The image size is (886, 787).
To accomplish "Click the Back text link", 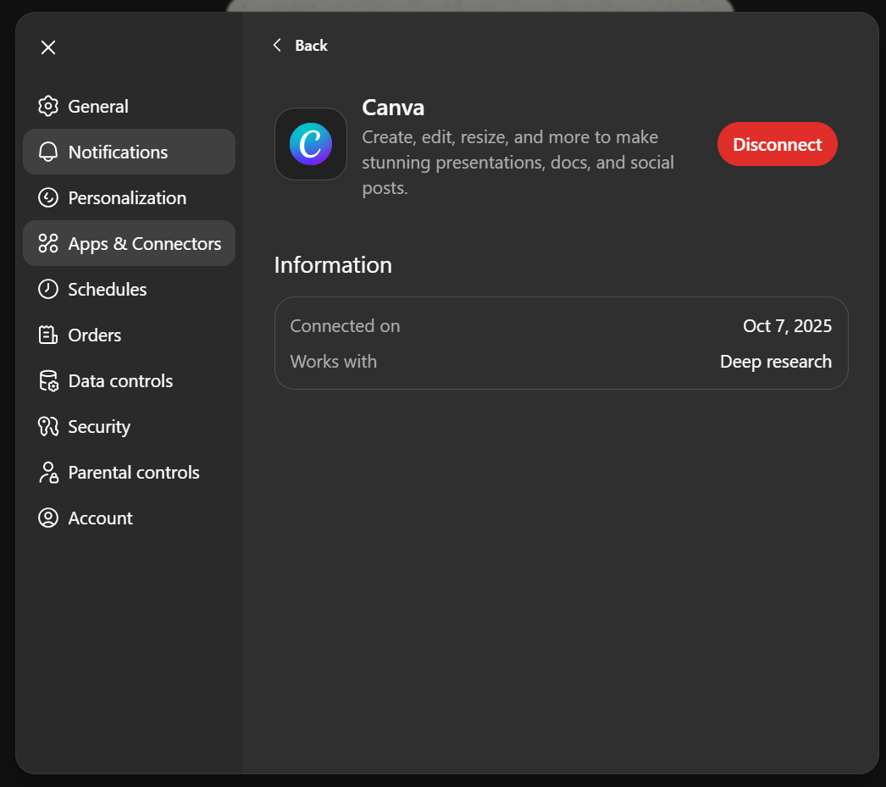I will coord(311,45).
